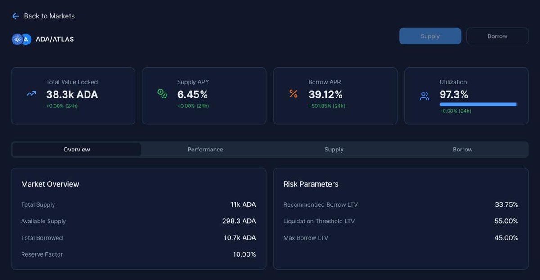
Task: Click the Utilization progress bar
Action: [479, 104]
